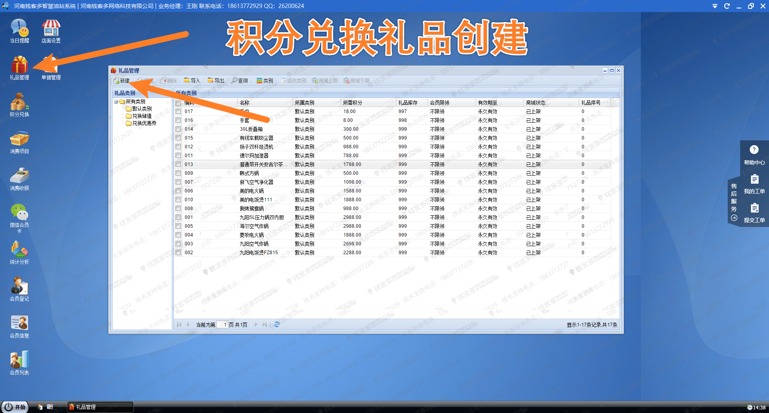Select 兑换储值 in the category tree

(x=142, y=116)
